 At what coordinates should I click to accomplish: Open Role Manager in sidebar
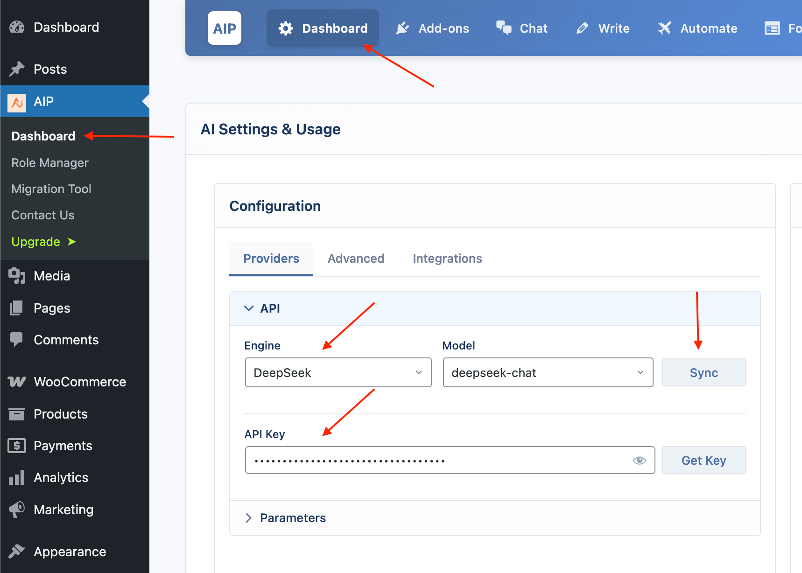click(x=50, y=163)
